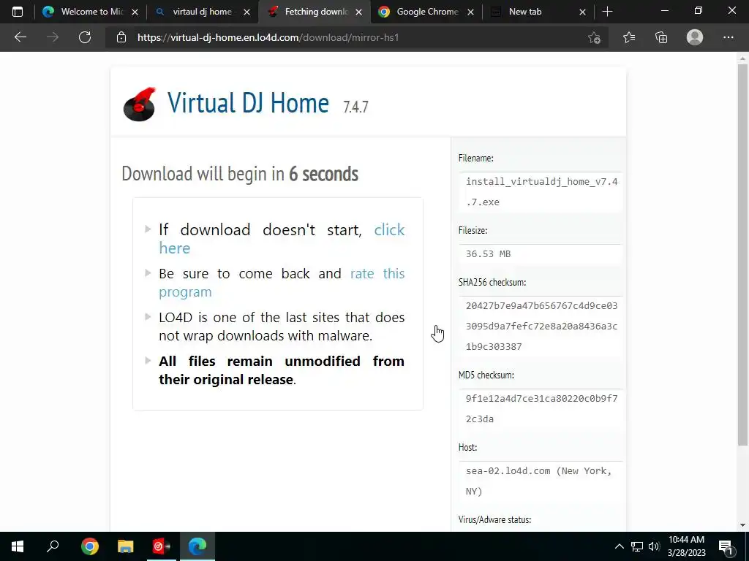This screenshot has height=561, width=749.
Task: Click the Microsoft Edge taskbar icon
Action: coord(197,546)
